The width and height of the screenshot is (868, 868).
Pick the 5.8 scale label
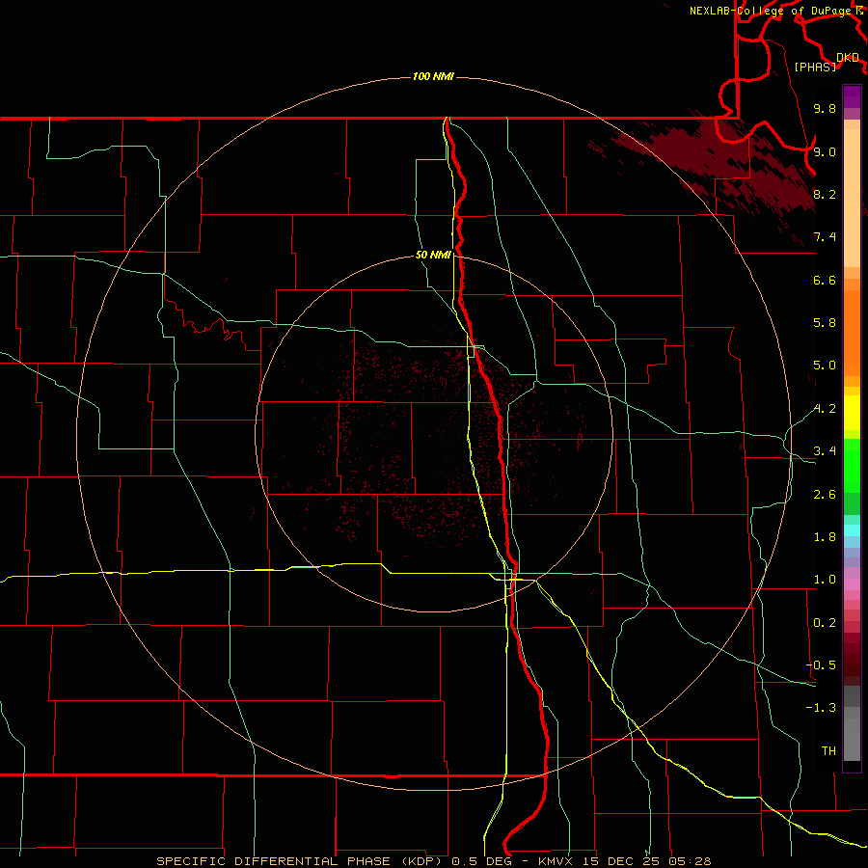tap(825, 323)
